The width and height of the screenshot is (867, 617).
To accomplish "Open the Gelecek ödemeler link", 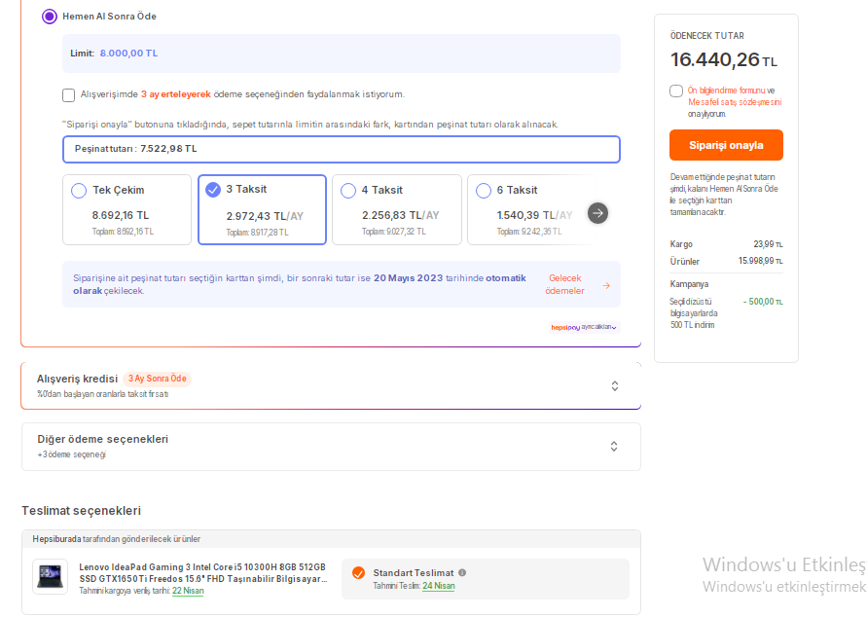I will [x=564, y=284].
